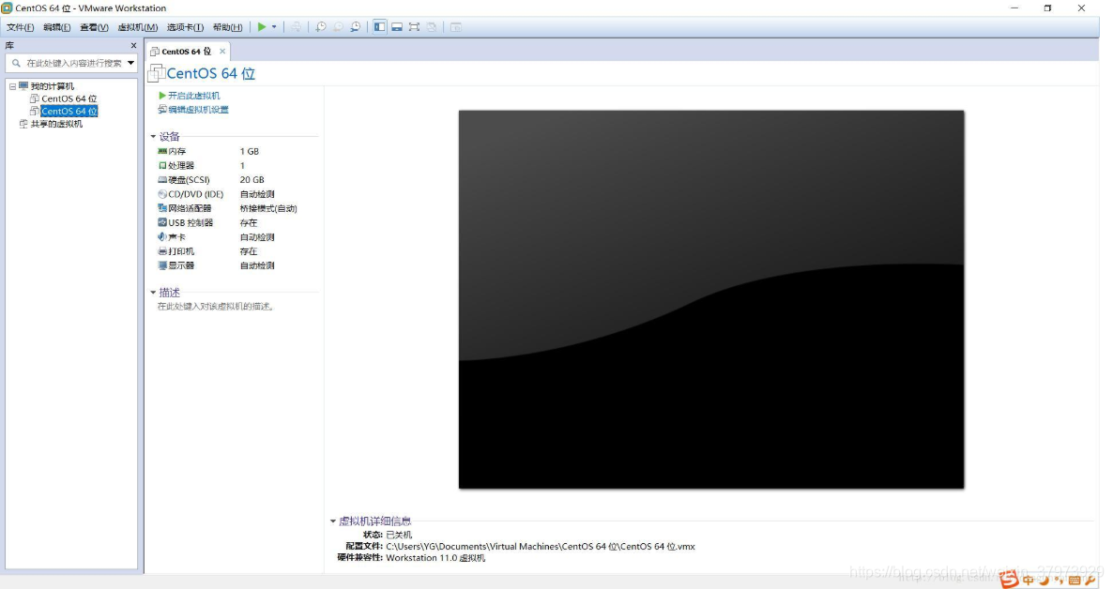
Task: Select the highlighted CentOS 64 位 tree entry
Action: click(69, 112)
